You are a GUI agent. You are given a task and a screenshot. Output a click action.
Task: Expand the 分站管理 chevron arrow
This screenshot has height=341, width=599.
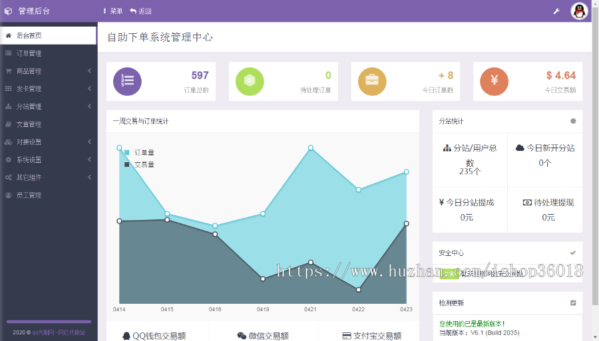(x=89, y=106)
